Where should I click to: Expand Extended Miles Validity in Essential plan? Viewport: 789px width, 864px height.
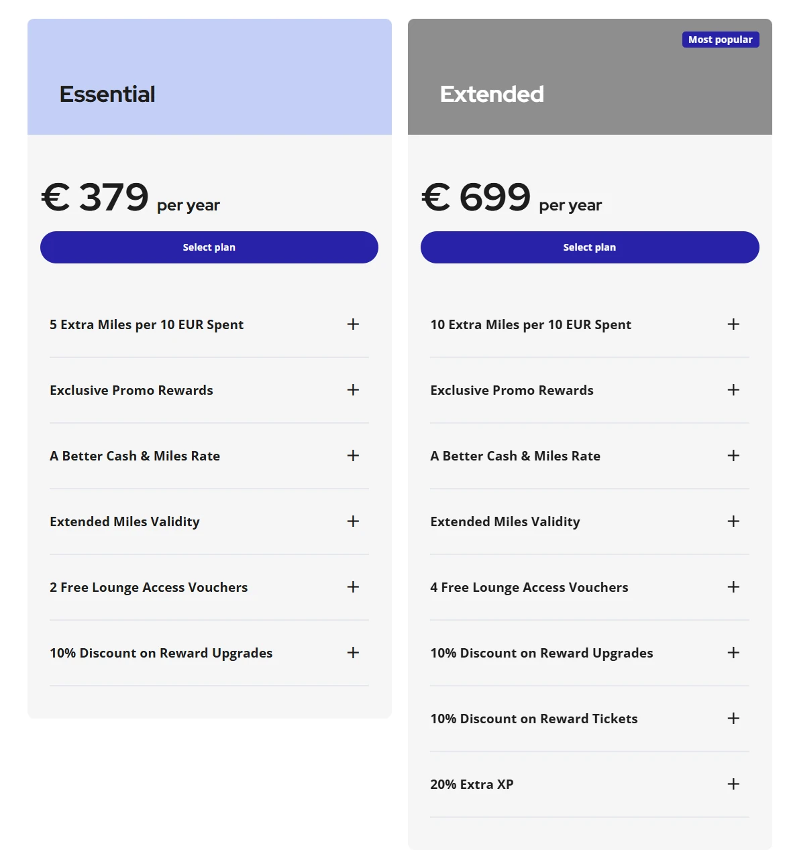(x=352, y=521)
